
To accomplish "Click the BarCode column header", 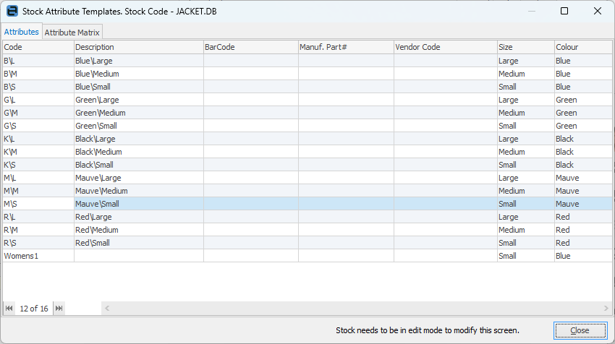I will click(x=250, y=47).
